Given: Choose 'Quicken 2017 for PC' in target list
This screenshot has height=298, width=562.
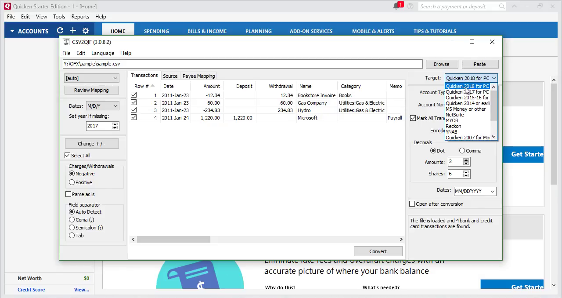Looking at the screenshot, I should (467, 92).
